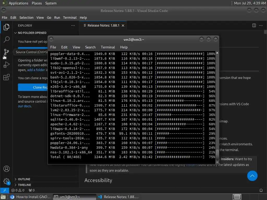This screenshot has width=267, height=200.
Task: Open the Search view in activity bar
Action: pos(7,40)
